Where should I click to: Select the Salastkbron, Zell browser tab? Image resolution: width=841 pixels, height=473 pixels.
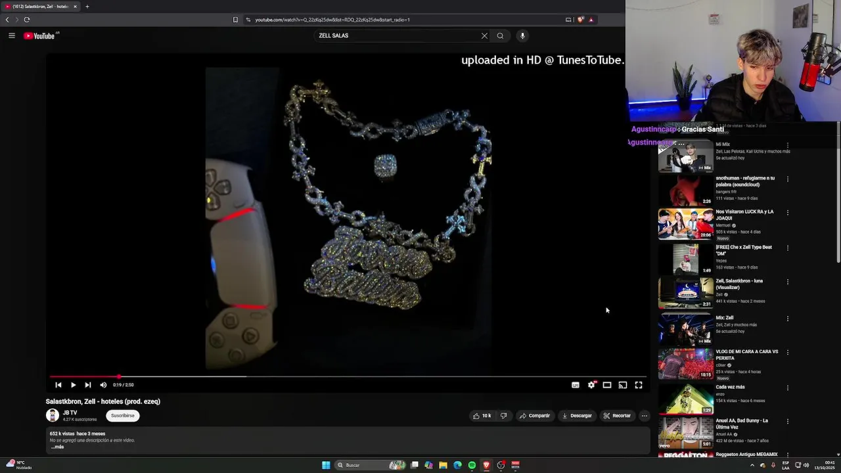(41, 7)
